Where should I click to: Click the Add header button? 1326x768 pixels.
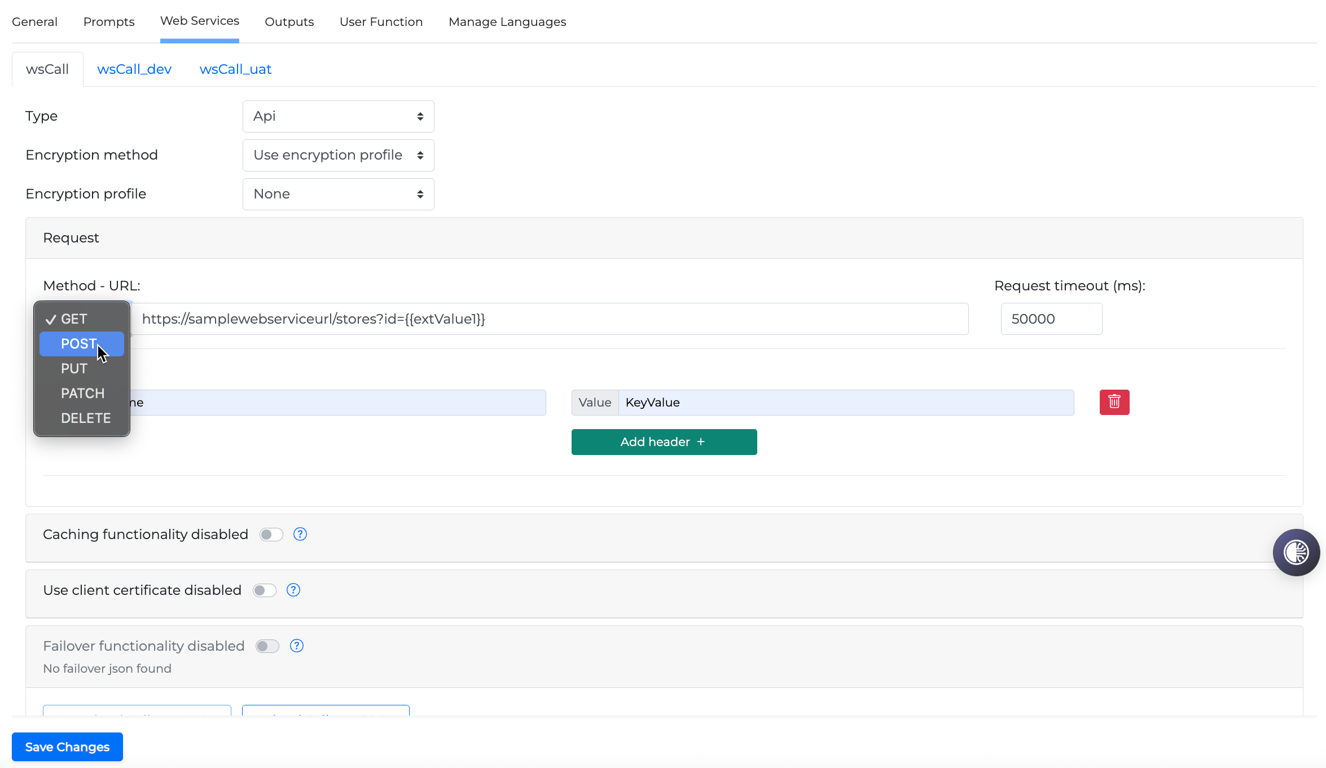tap(664, 442)
